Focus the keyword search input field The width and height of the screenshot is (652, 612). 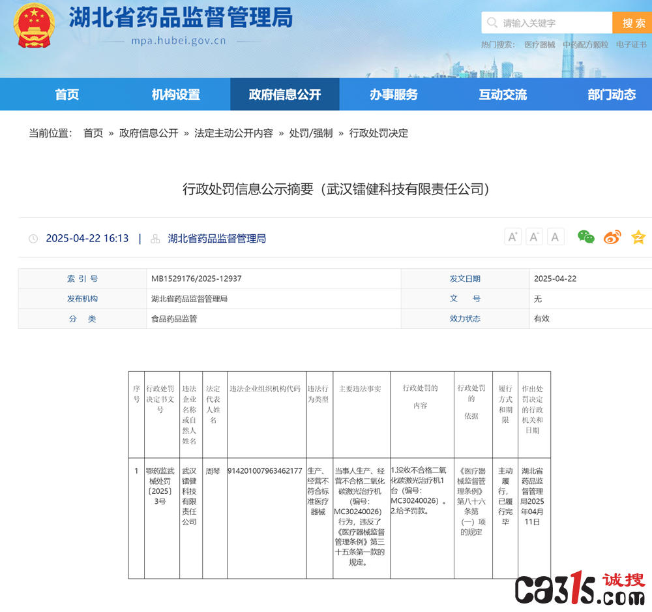(x=547, y=22)
